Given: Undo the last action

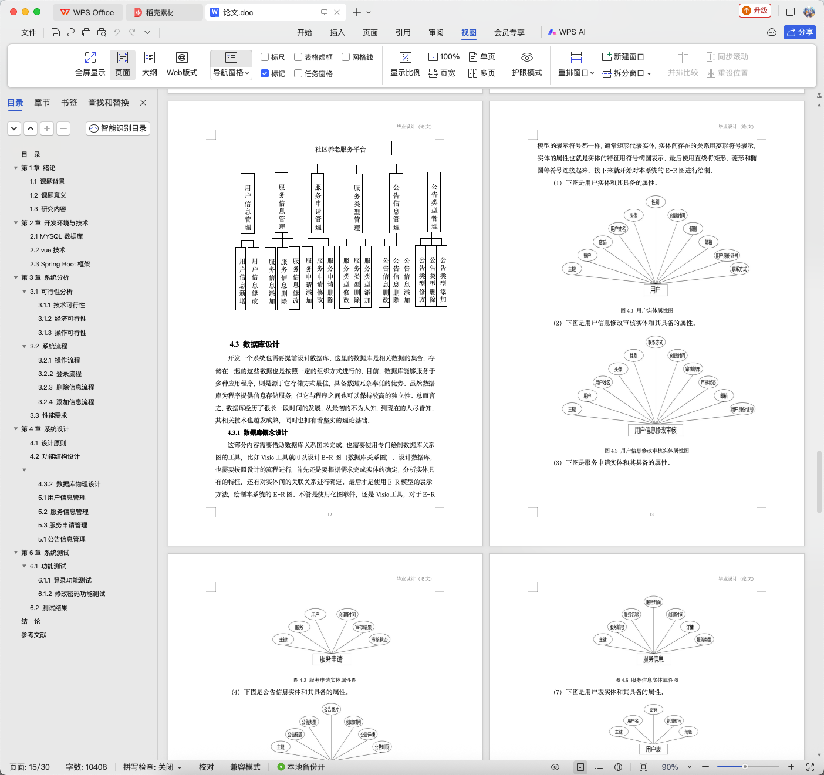Looking at the screenshot, I should click(117, 32).
